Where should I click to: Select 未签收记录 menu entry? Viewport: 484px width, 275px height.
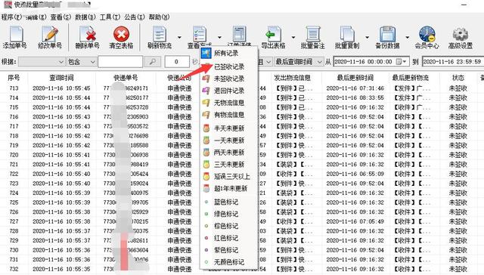[228, 79]
